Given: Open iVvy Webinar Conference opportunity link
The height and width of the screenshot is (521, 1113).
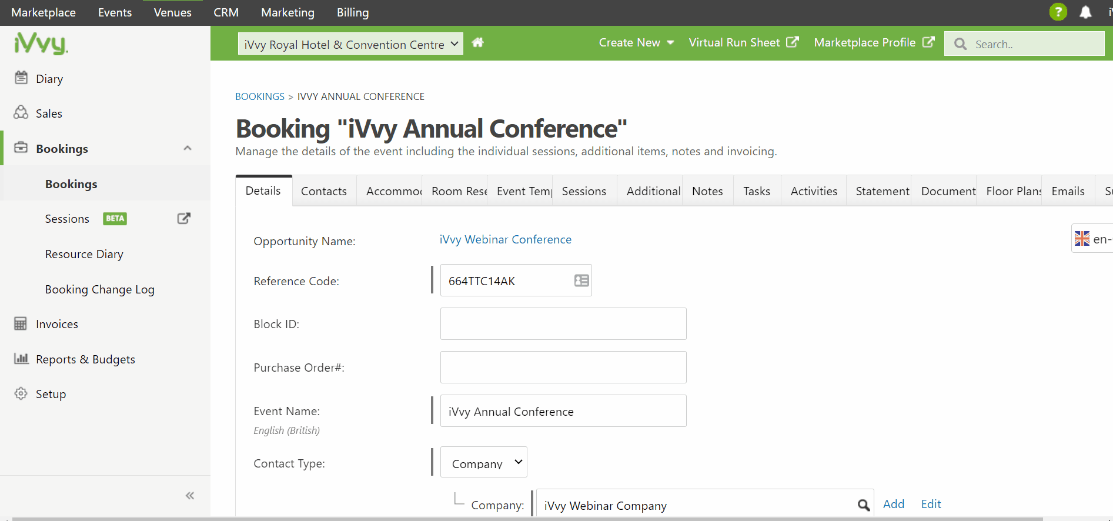Looking at the screenshot, I should [506, 239].
